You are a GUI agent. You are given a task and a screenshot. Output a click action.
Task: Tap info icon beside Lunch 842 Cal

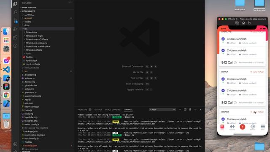(235, 103)
